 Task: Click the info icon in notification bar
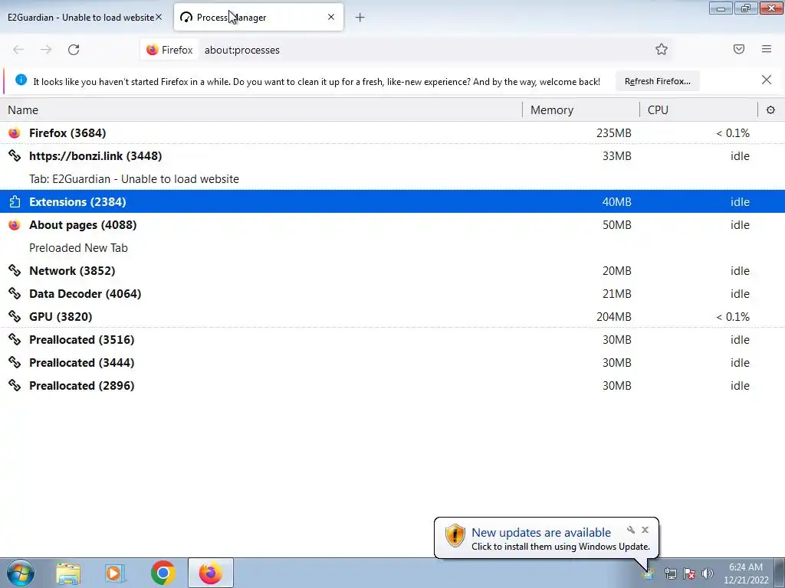21,80
